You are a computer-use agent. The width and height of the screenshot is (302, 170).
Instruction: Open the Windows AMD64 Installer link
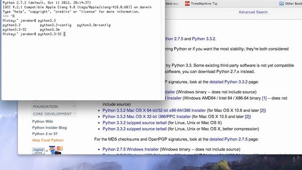click(x=173, y=98)
